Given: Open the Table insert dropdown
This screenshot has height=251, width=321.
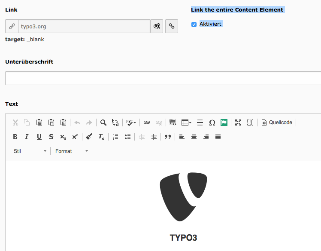Looking at the screenshot, I should pyautogui.click(x=186, y=122).
